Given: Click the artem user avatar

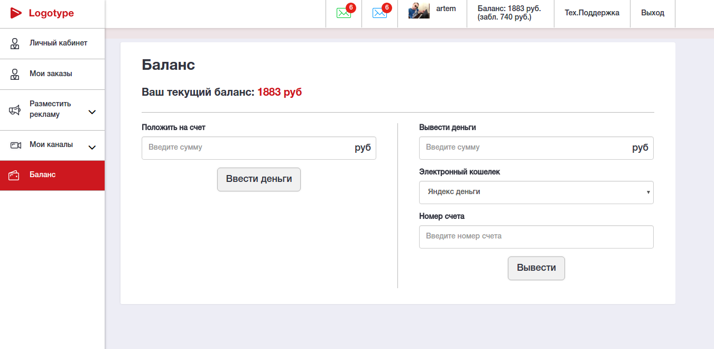Looking at the screenshot, I should (419, 11).
